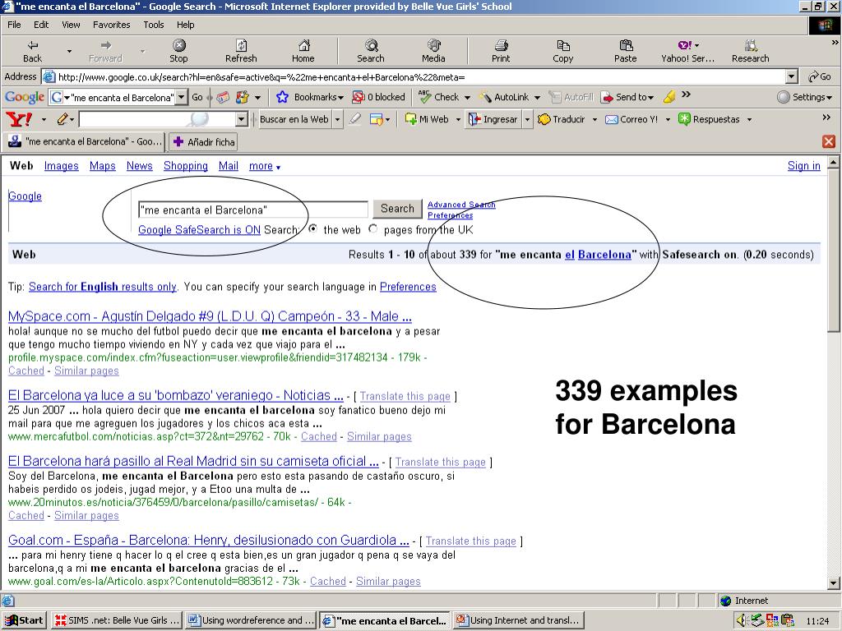
Task: Open the File menu
Action: 15,25
